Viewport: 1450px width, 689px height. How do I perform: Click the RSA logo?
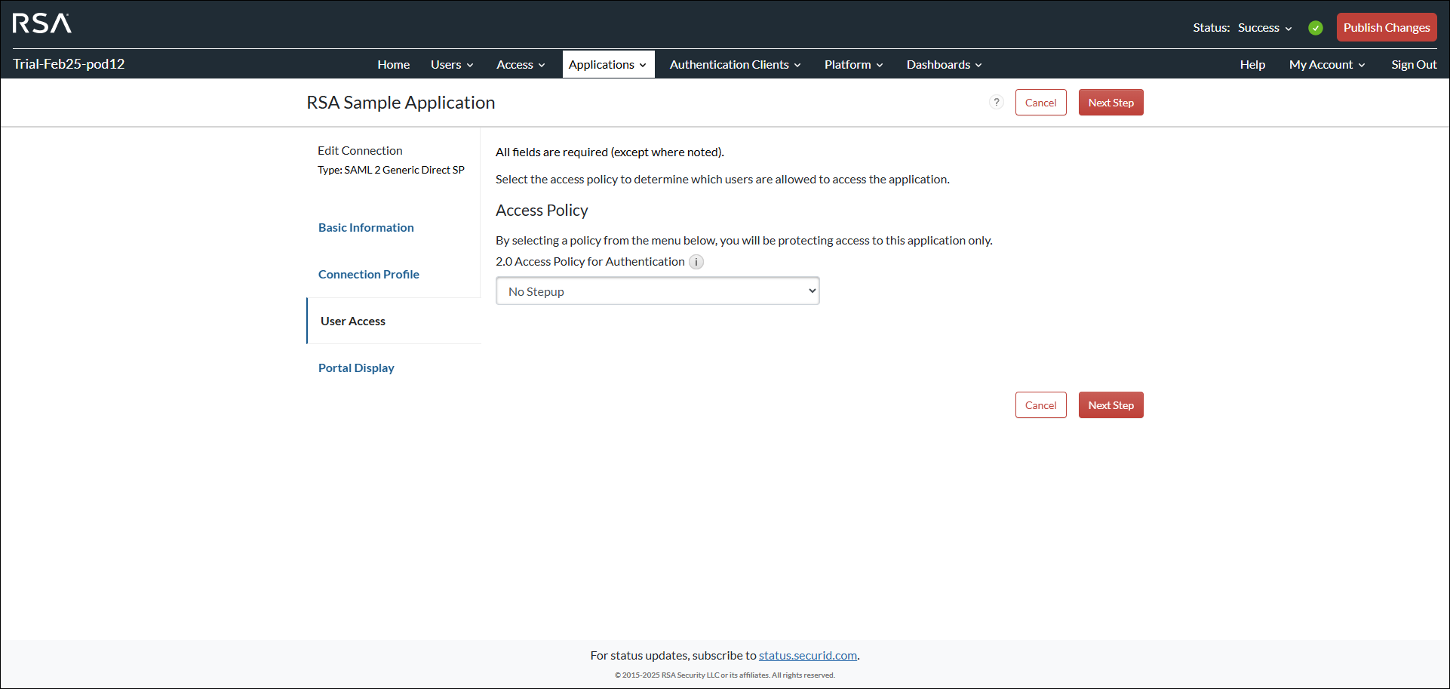(x=41, y=23)
